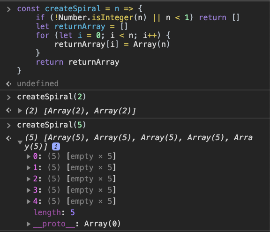Click the length: 5 property
Screen dimensions: 270x232
pos(54,213)
